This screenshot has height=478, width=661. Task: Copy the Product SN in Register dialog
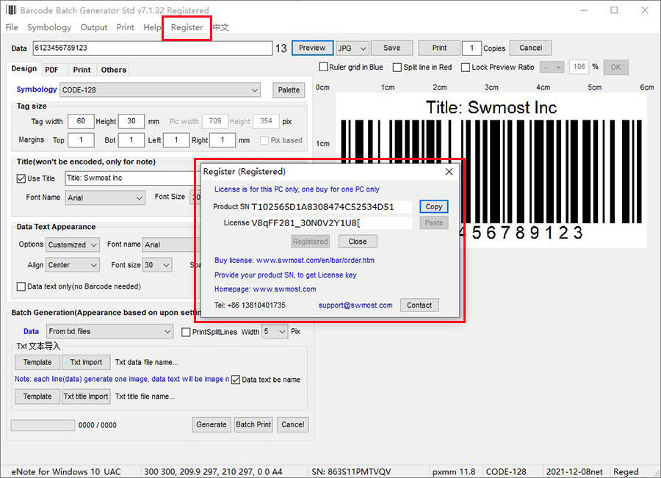point(433,206)
